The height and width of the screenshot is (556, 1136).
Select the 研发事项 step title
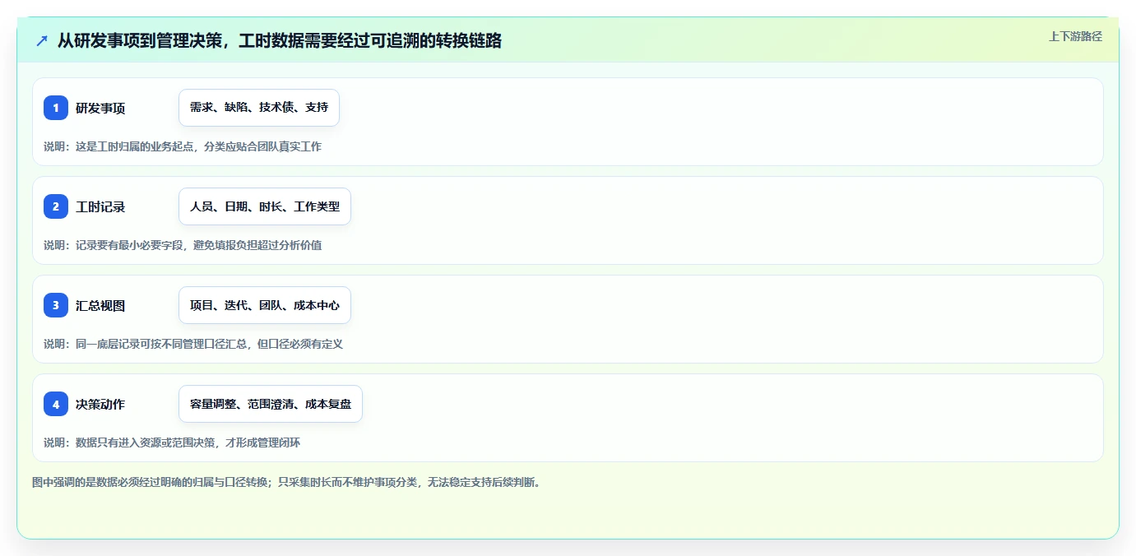[100, 109]
